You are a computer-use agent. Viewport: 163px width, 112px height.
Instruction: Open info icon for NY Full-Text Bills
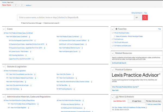[x=70, y=85]
